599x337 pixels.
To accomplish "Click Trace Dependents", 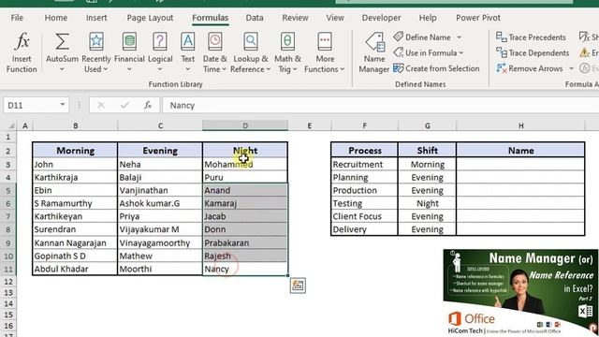I will (533, 52).
